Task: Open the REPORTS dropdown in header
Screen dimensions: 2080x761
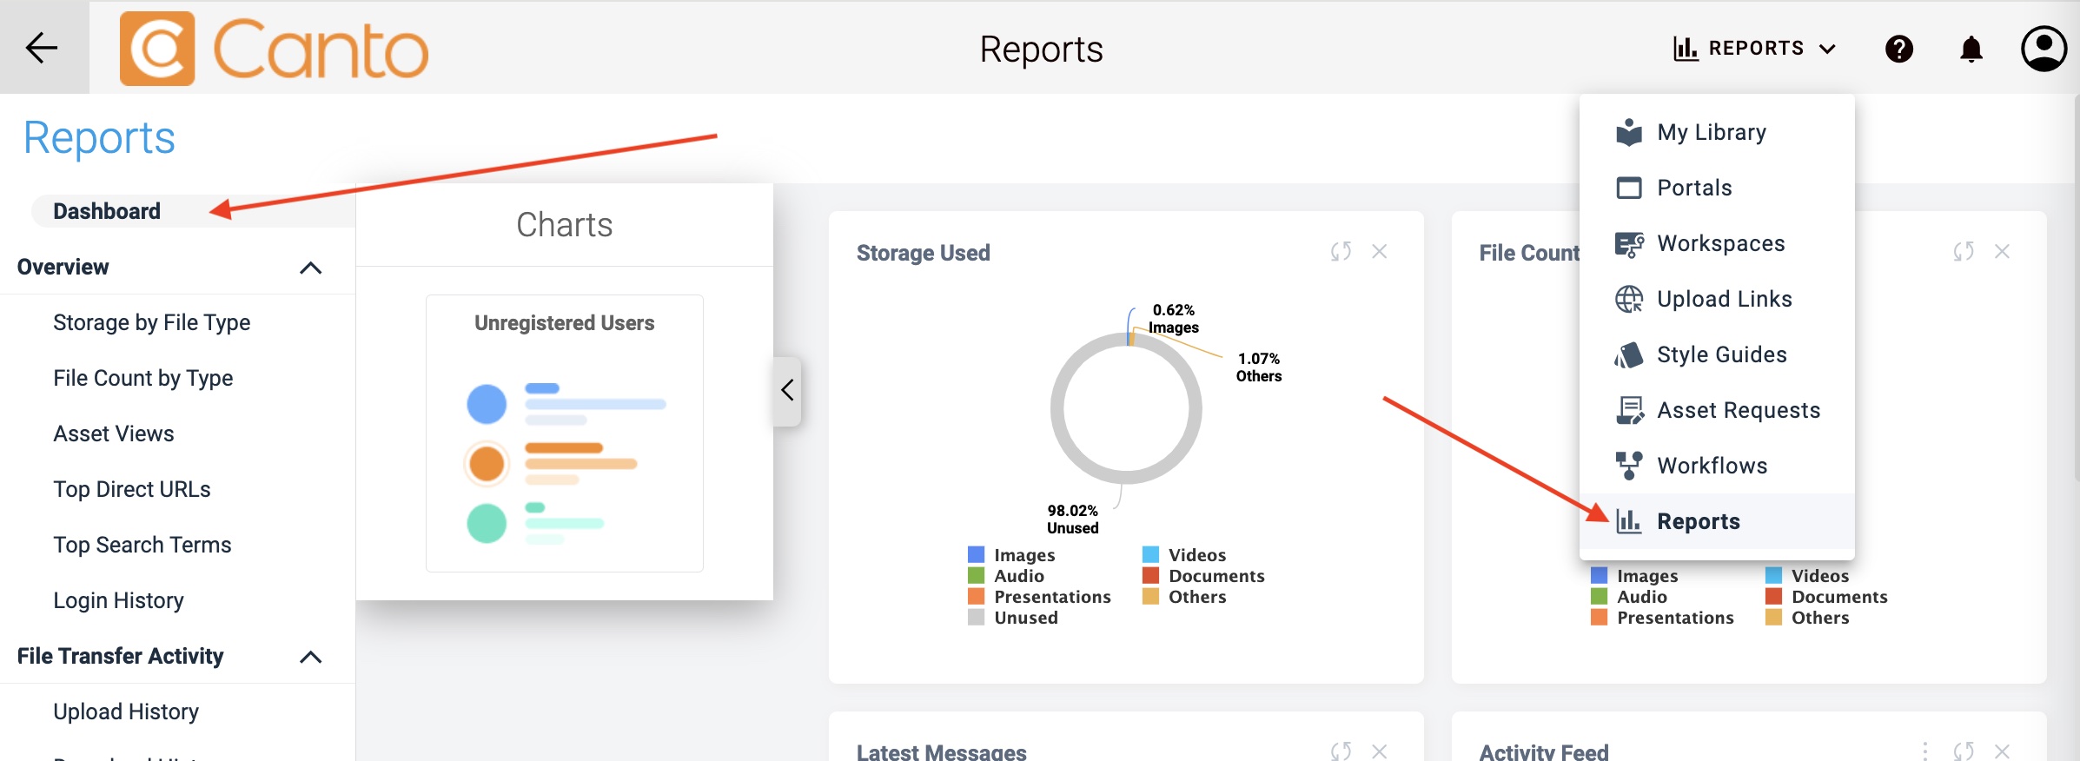Action: coord(1755,49)
